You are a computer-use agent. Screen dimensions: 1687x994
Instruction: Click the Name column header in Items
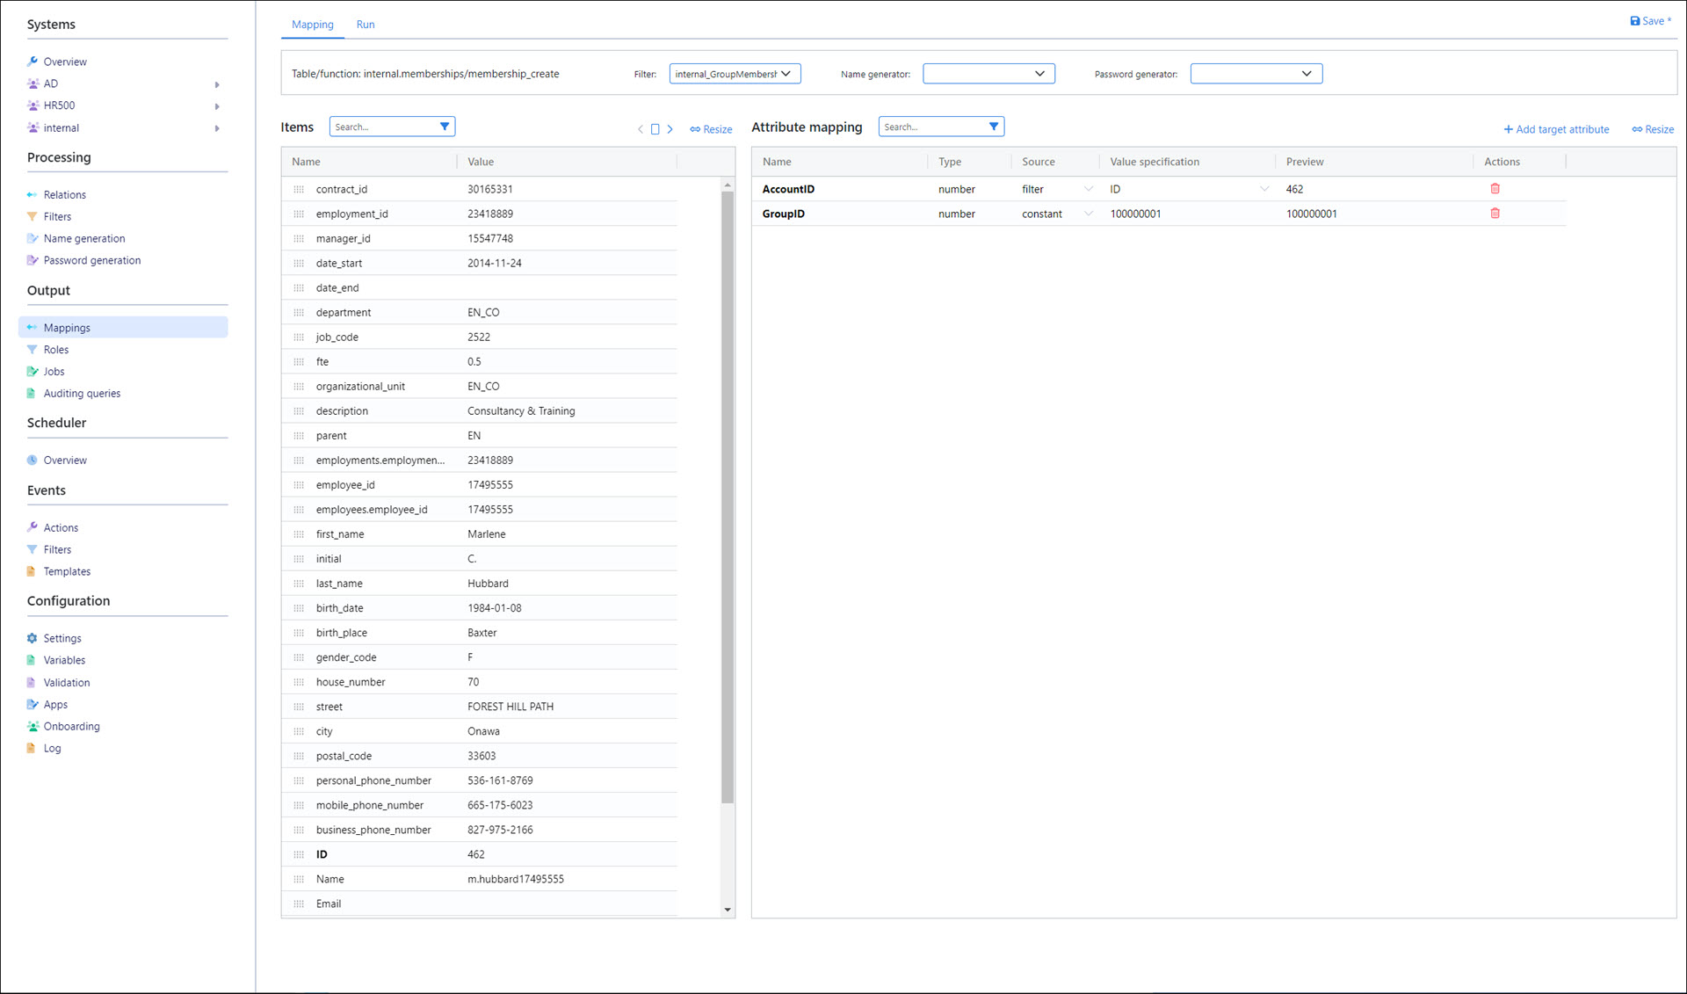306,162
